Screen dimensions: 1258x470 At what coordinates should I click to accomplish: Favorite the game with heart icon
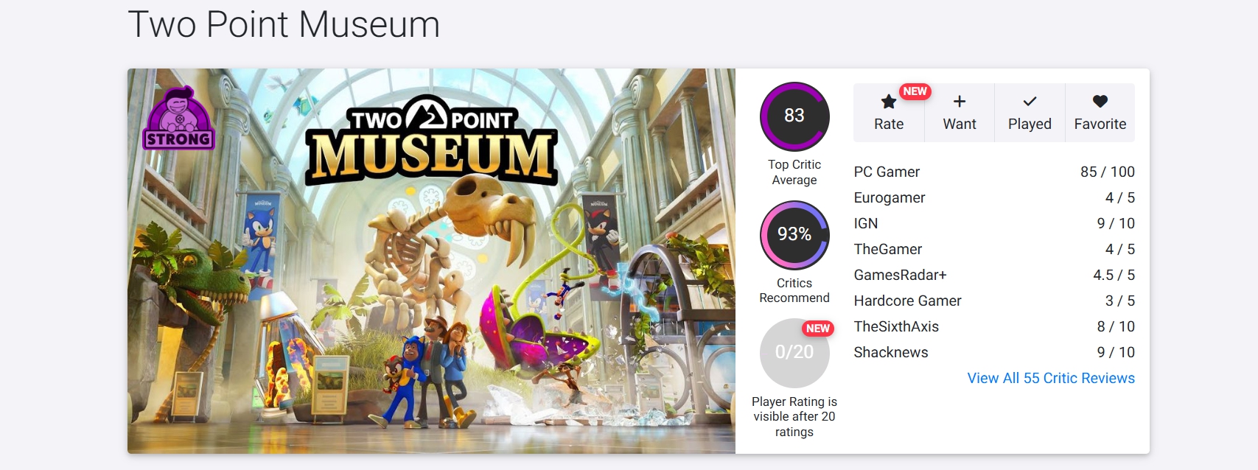(1100, 102)
